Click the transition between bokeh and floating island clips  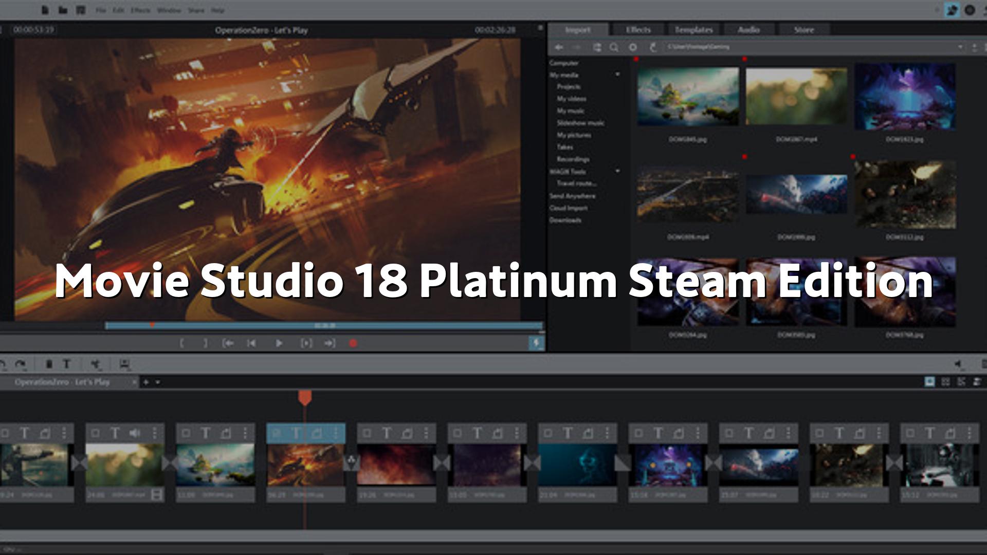pos(170,463)
